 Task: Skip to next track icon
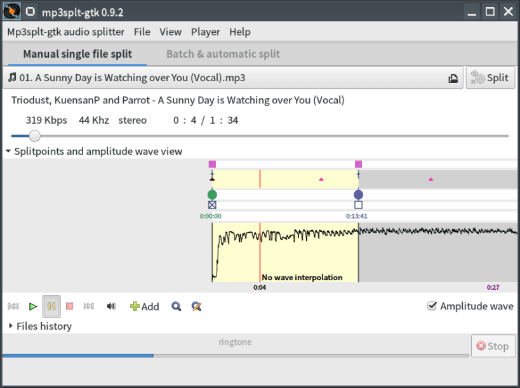coord(88,306)
